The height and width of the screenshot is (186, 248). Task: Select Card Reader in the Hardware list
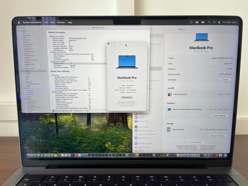pos(28,45)
